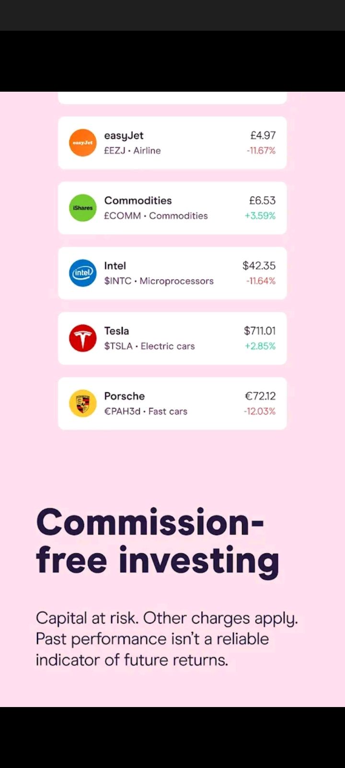Select the Intel stock title
Image resolution: width=345 pixels, height=768 pixels.
tap(115, 266)
